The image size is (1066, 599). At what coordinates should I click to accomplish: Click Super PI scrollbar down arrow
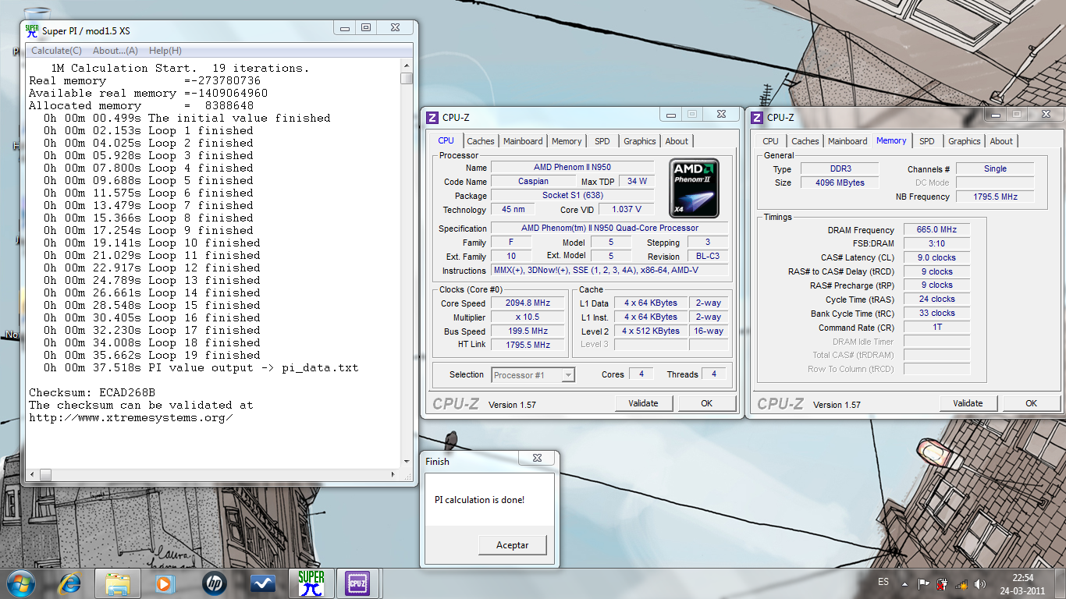[406, 462]
